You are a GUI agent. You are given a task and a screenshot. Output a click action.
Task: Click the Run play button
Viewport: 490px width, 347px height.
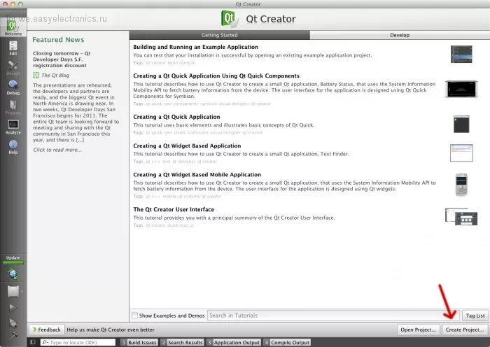coord(13,308)
